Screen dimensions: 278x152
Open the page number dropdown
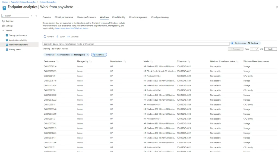pyautogui.click(x=255, y=49)
